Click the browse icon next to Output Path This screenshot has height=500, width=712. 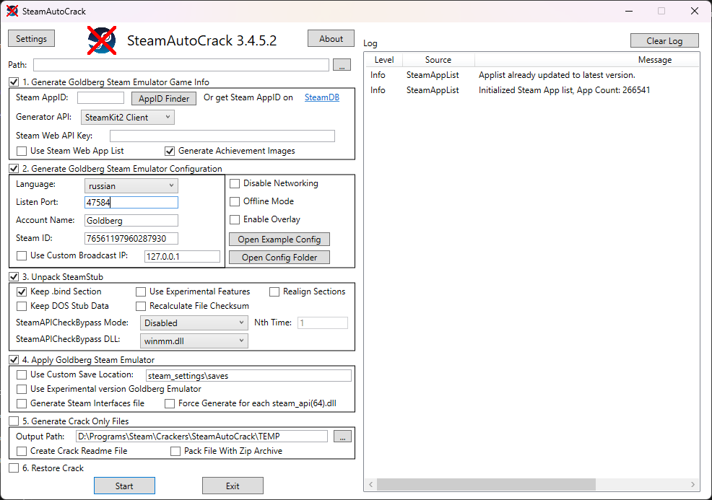pos(342,435)
